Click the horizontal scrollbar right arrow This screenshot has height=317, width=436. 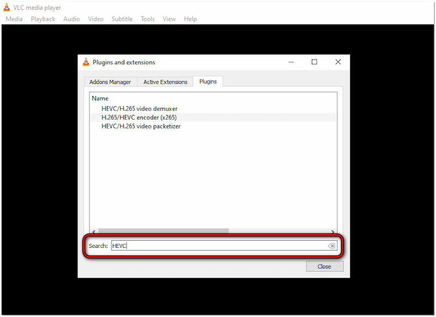(x=334, y=231)
